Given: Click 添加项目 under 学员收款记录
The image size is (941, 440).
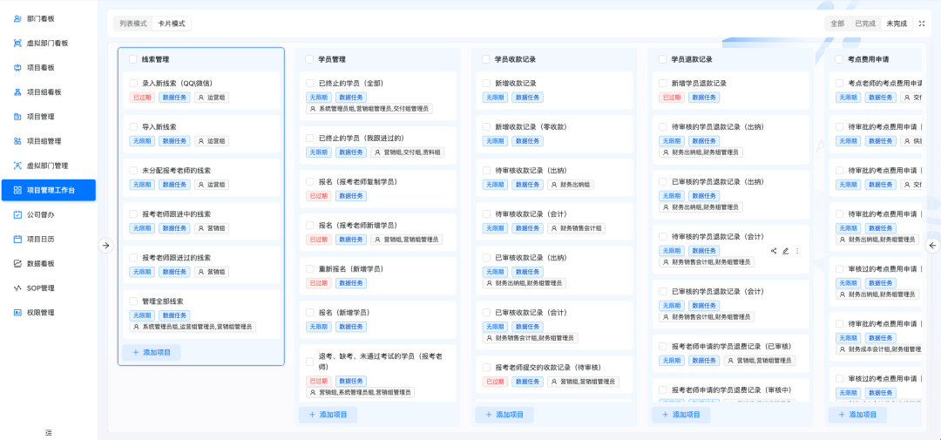Looking at the screenshot, I should point(504,415).
